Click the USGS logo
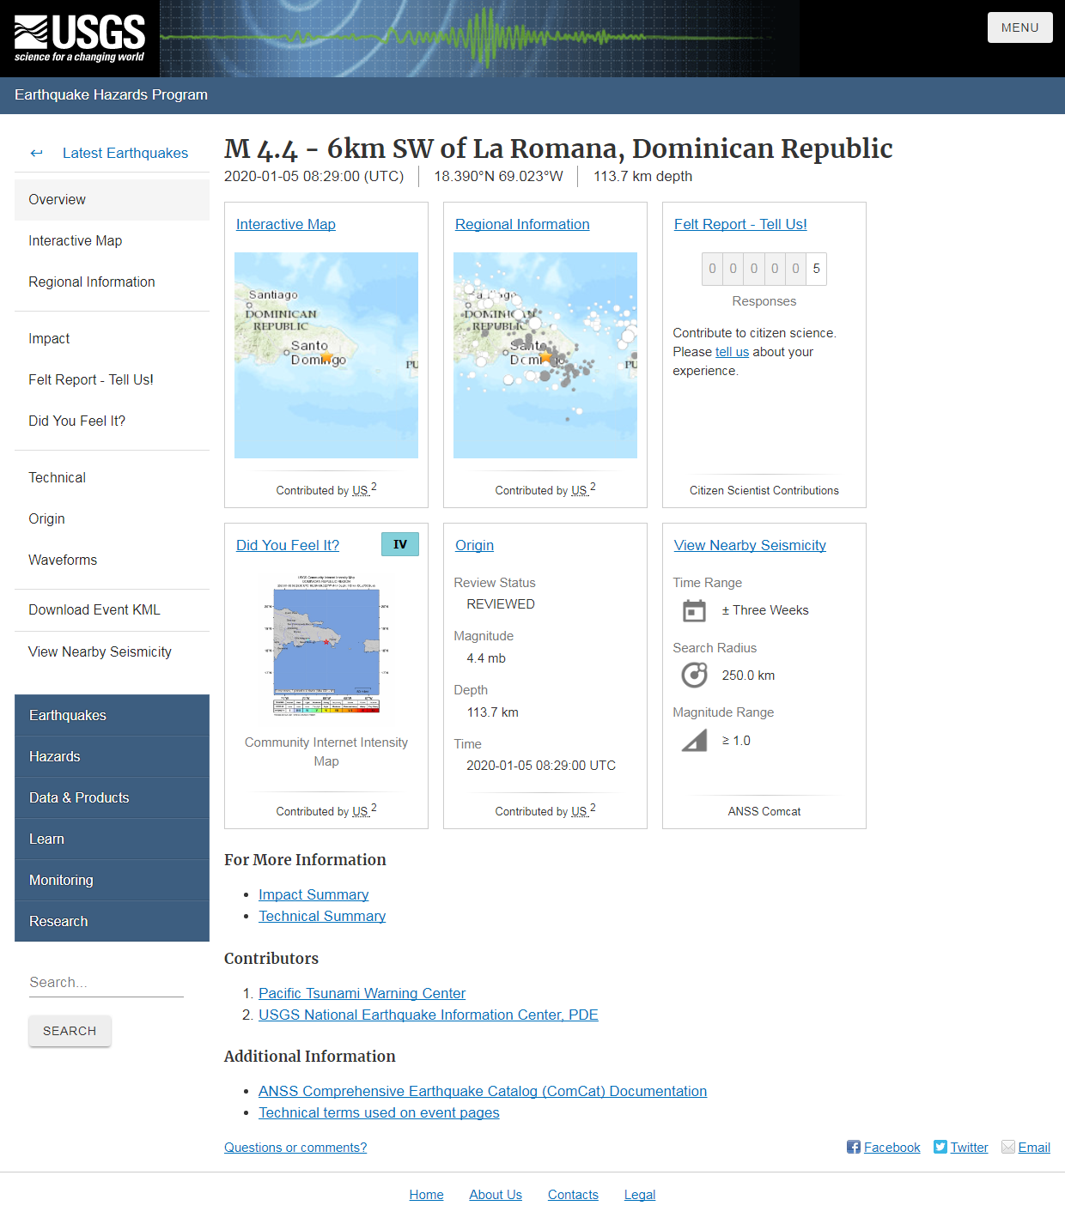This screenshot has height=1230, width=1065. tap(80, 39)
